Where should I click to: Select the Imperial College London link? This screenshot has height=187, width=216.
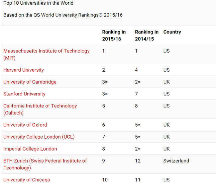[x=30, y=149]
